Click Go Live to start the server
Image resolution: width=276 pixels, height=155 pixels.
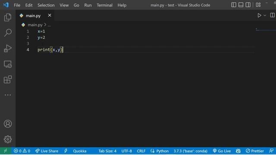tap(222, 151)
